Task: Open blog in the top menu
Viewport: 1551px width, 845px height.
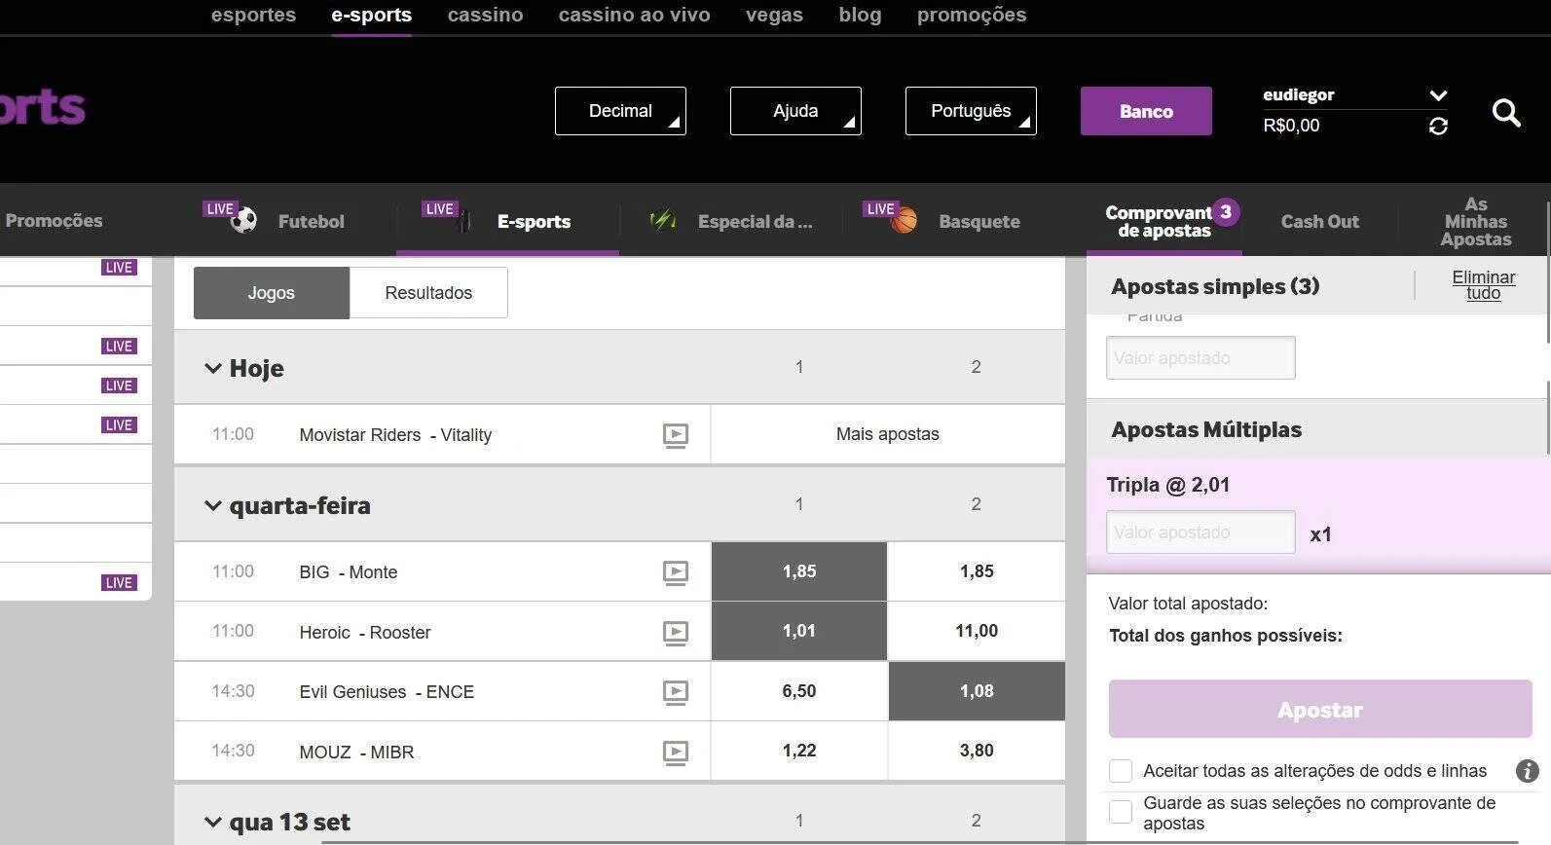Action: point(860,15)
